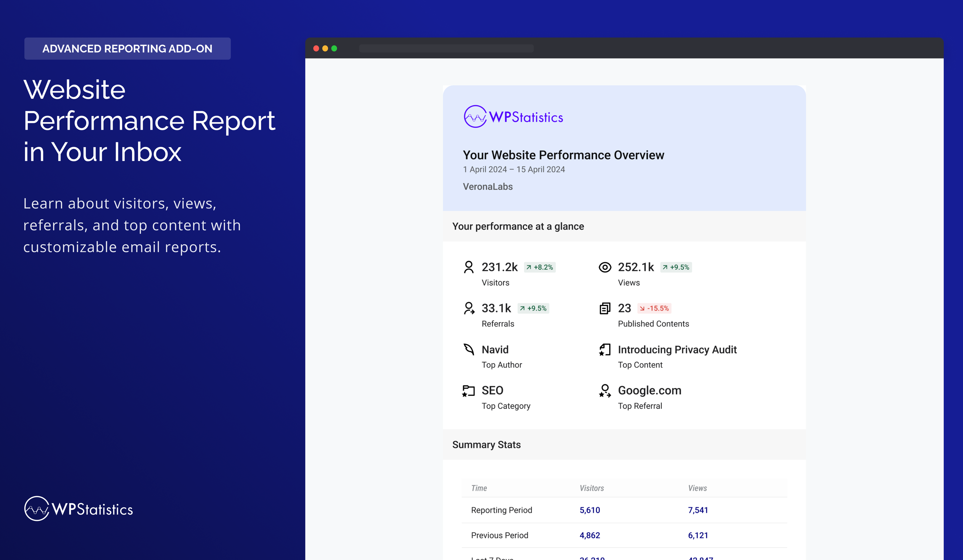This screenshot has height=560, width=963.
Task: Click the Top Category starred folder icon
Action: pyautogui.click(x=468, y=390)
